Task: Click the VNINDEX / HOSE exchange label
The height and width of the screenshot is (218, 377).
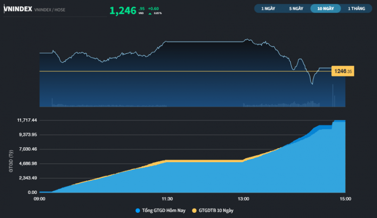Action: point(51,9)
